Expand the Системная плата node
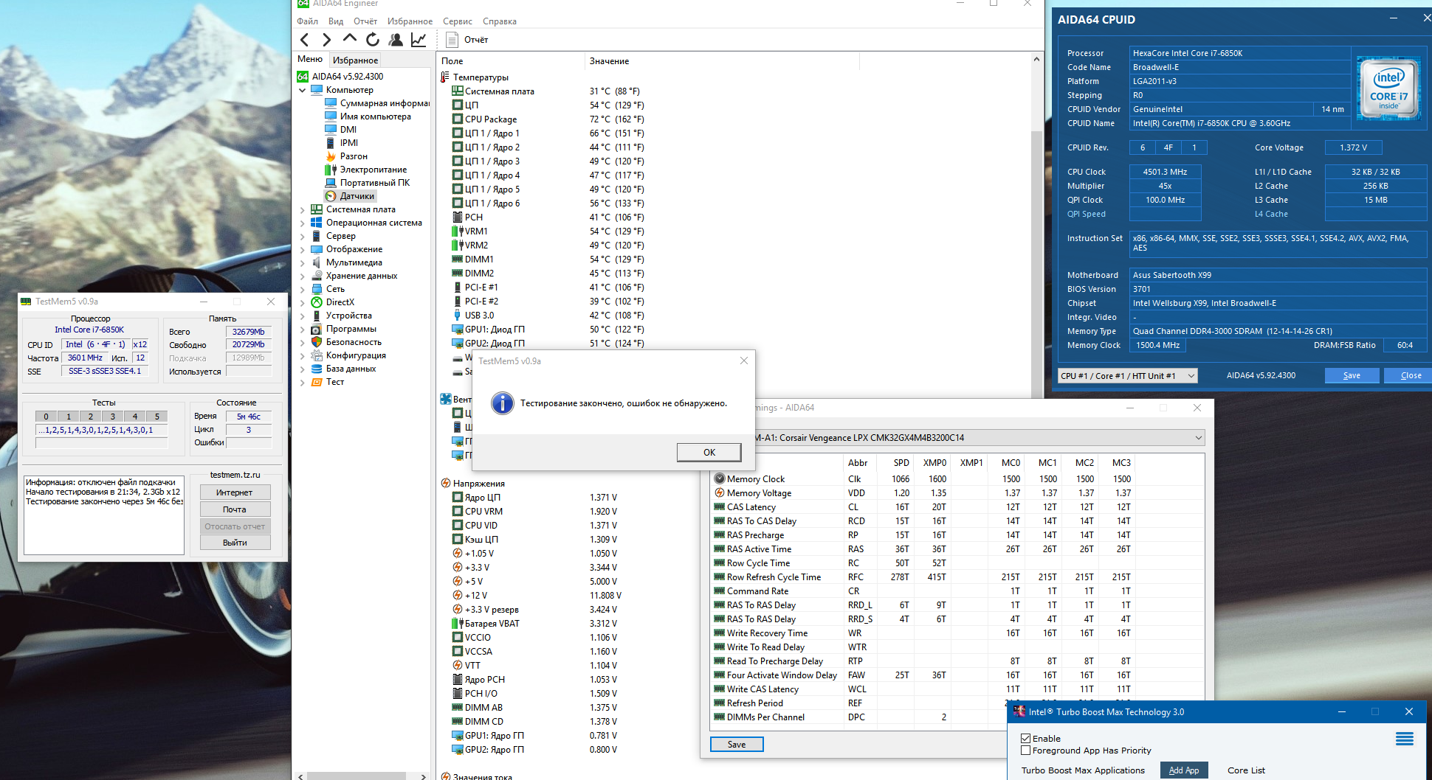 (x=302, y=209)
